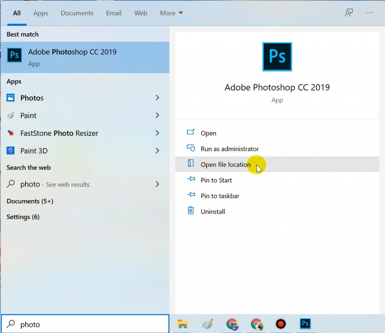Click the red record button taskbar icon

[280, 324]
